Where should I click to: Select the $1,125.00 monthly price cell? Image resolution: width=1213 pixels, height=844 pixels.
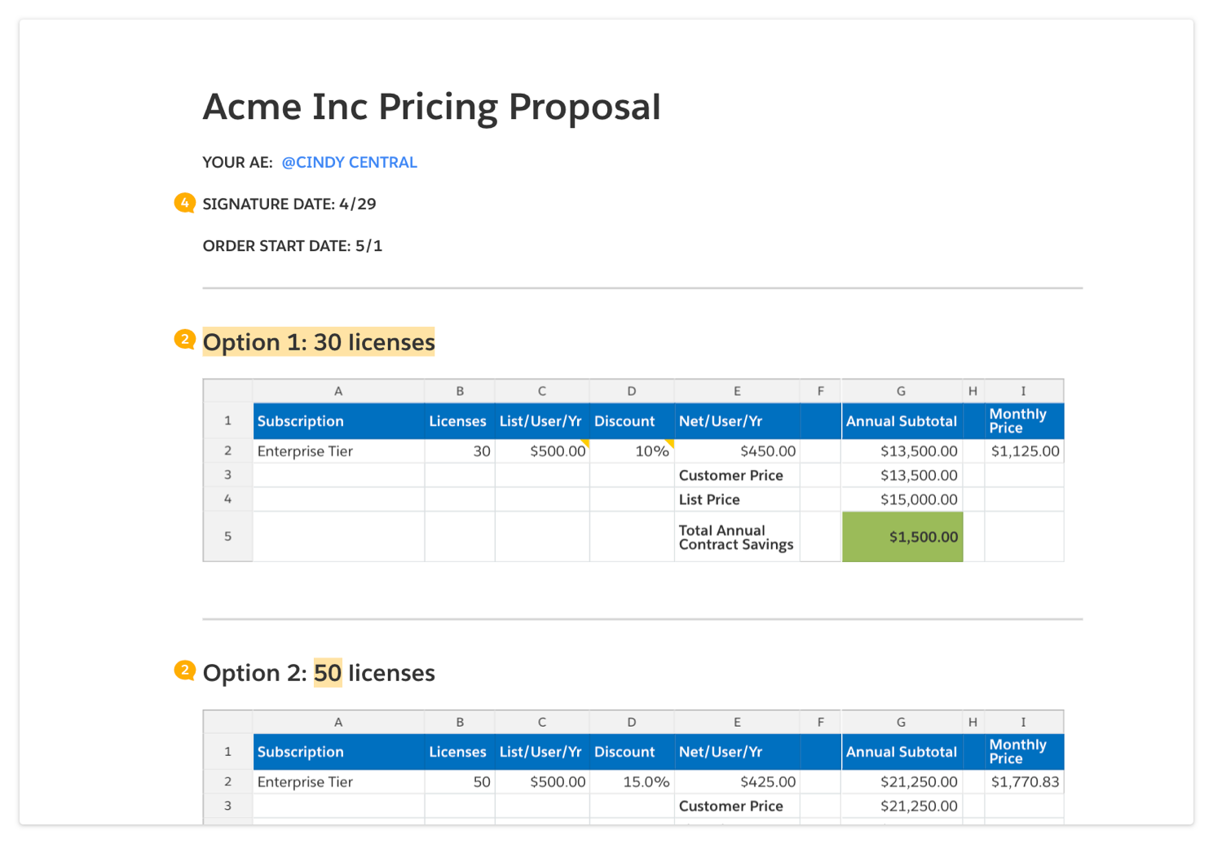pyautogui.click(x=1024, y=451)
